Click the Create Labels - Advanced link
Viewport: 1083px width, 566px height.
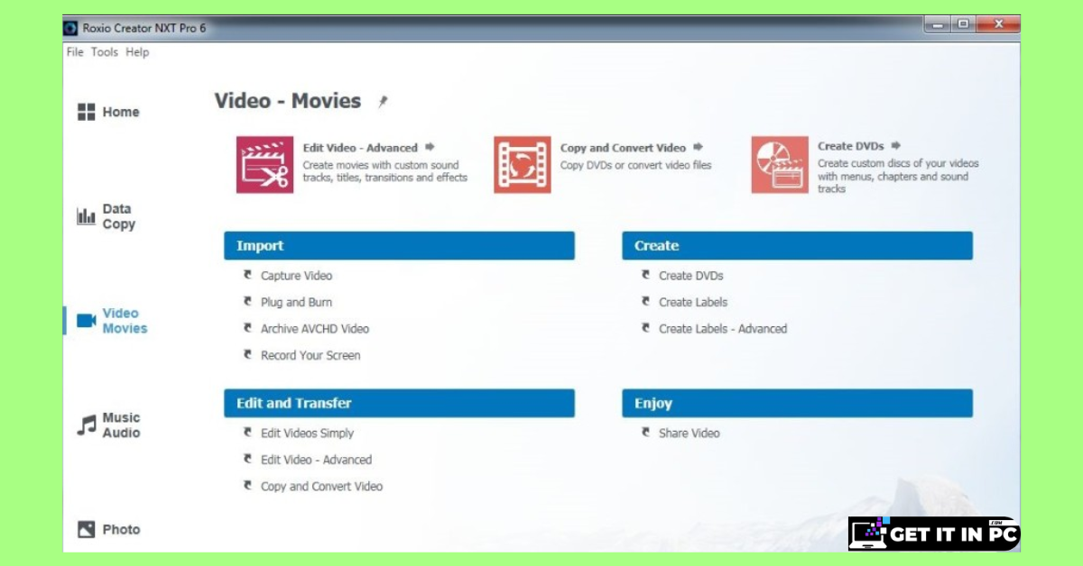pos(723,329)
